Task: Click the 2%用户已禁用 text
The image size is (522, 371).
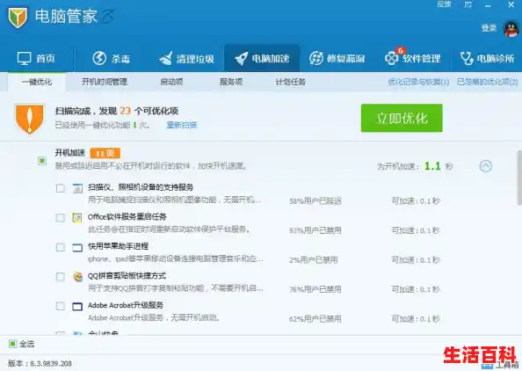Action: click(313, 259)
